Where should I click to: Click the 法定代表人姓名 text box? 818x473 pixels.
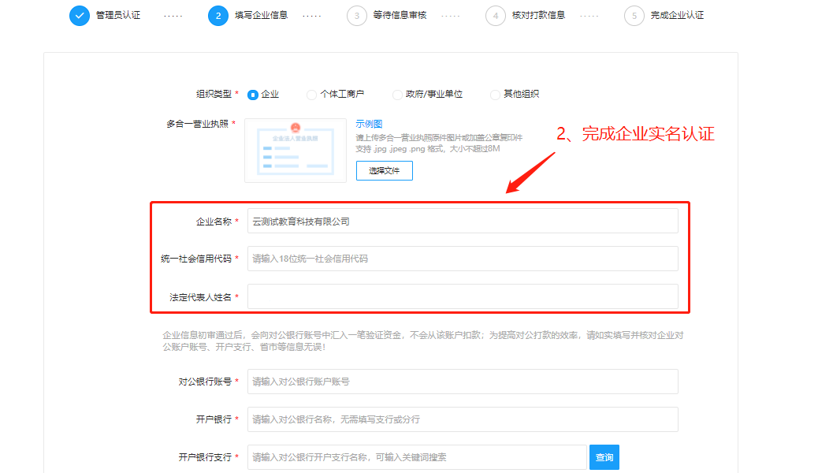(x=463, y=296)
